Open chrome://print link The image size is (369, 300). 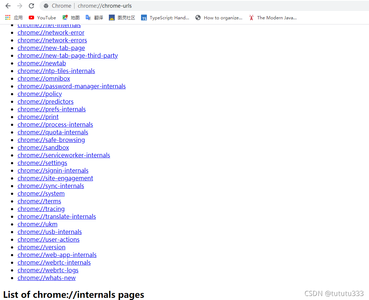click(x=38, y=117)
